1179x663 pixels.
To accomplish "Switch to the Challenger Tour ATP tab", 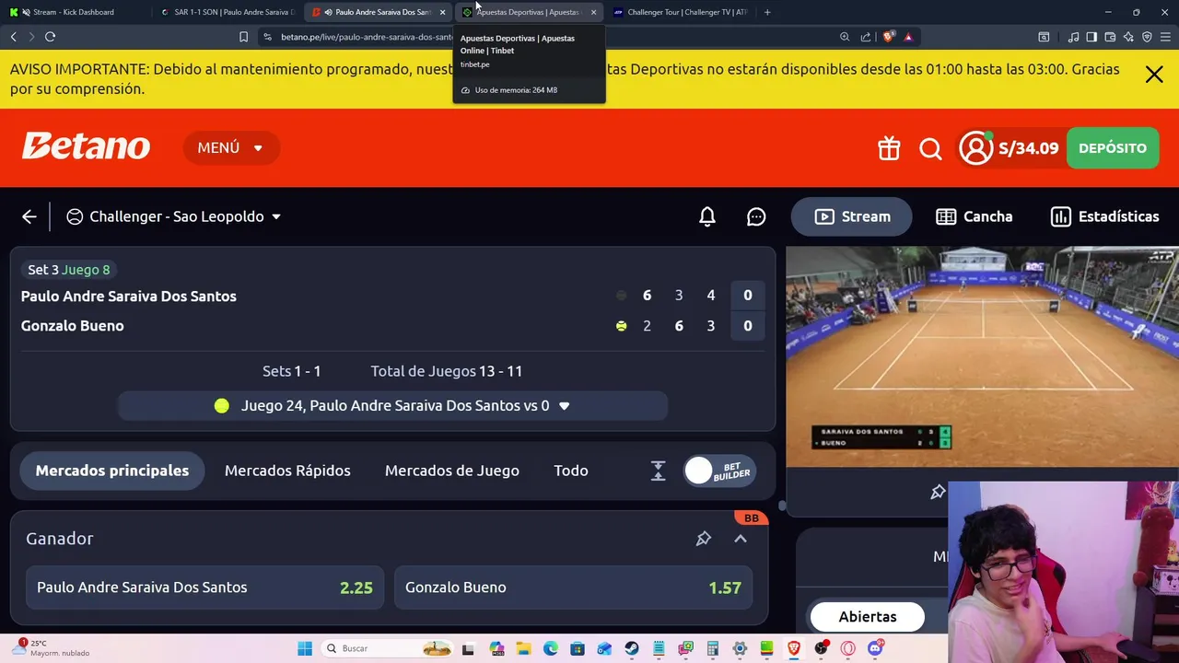I will point(682,12).
